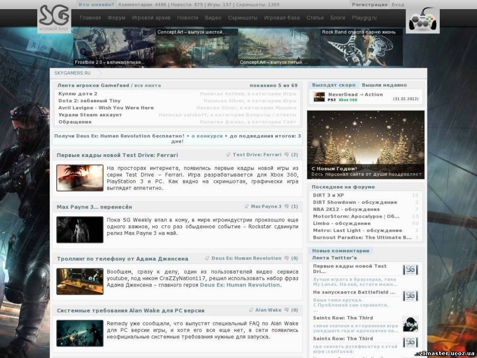Click the SKYGAMERS.RU breadcrumb
Viewport: 477px width, 358px height.
73,73
